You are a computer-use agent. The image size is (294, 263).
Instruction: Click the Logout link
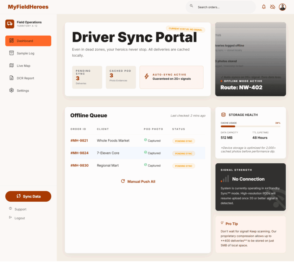tap(20, 218)
